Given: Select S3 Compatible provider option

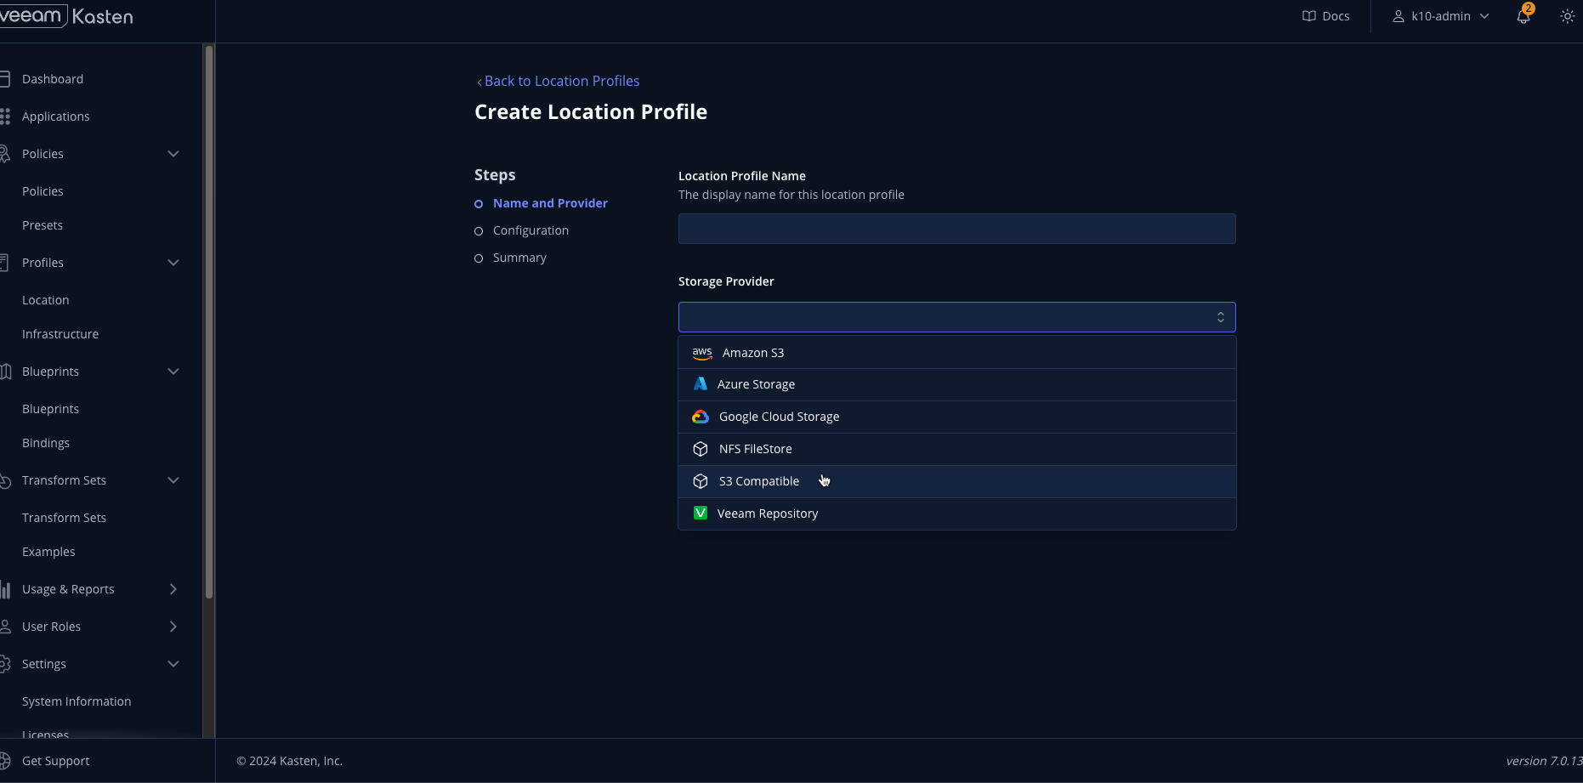Looking at the screenshot, I should point(956,481).
